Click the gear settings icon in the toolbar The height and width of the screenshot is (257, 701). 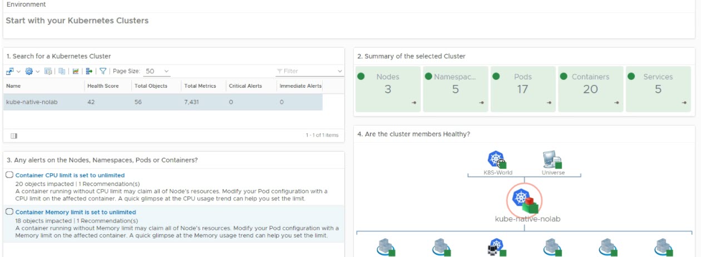click(x=29, y=71)
